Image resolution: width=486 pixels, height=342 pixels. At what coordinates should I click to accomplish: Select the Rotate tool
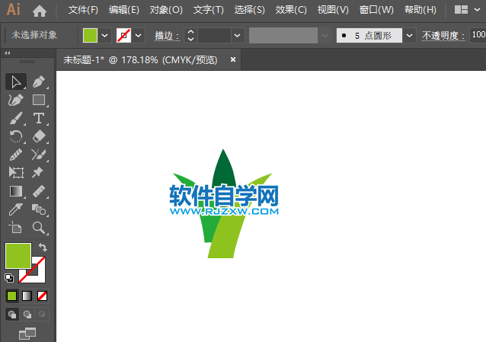[16, 136]
